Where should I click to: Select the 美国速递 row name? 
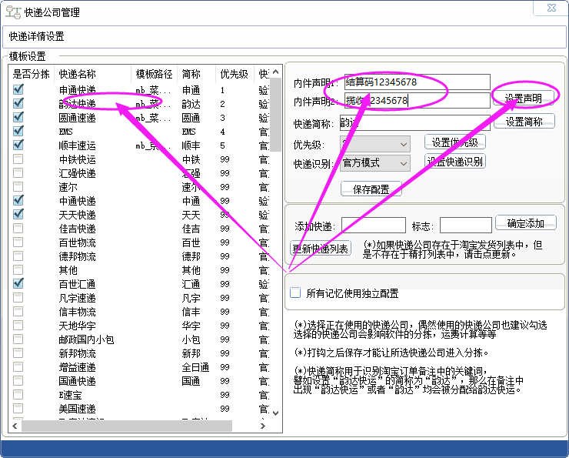point(78,409)
